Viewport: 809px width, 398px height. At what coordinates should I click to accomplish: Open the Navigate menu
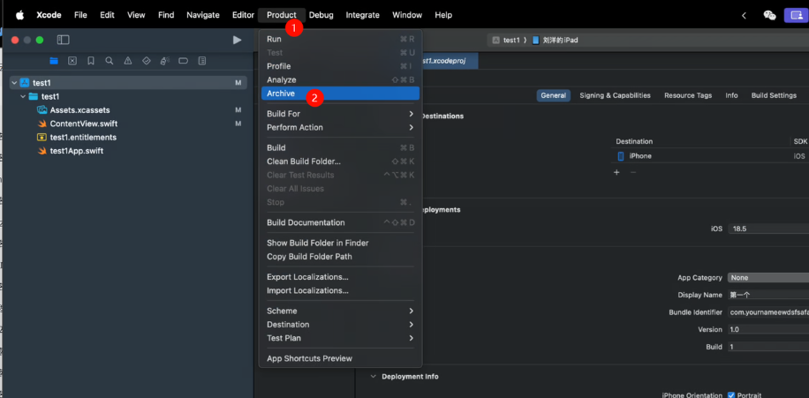coord(203,15)
